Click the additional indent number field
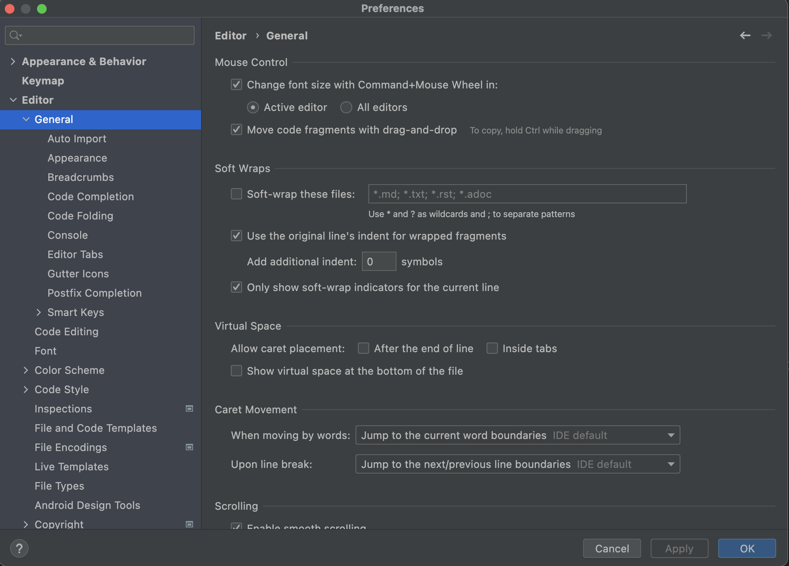 coord(378,262)
